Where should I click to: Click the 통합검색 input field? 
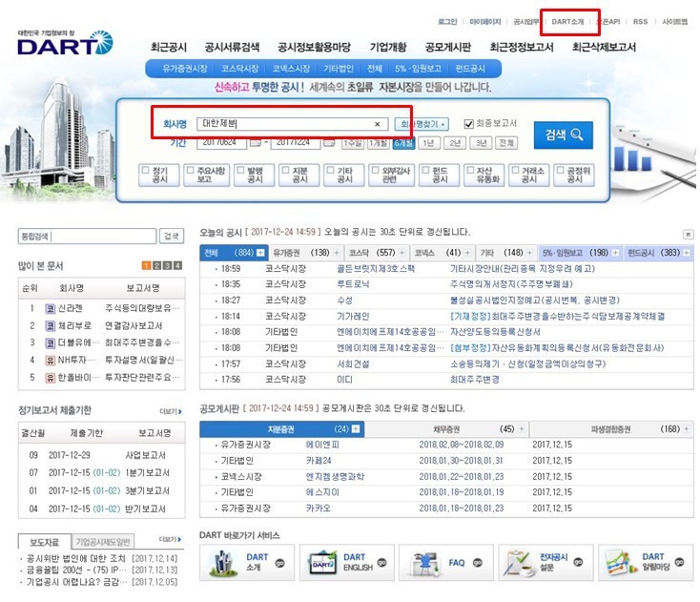(87, 236)
